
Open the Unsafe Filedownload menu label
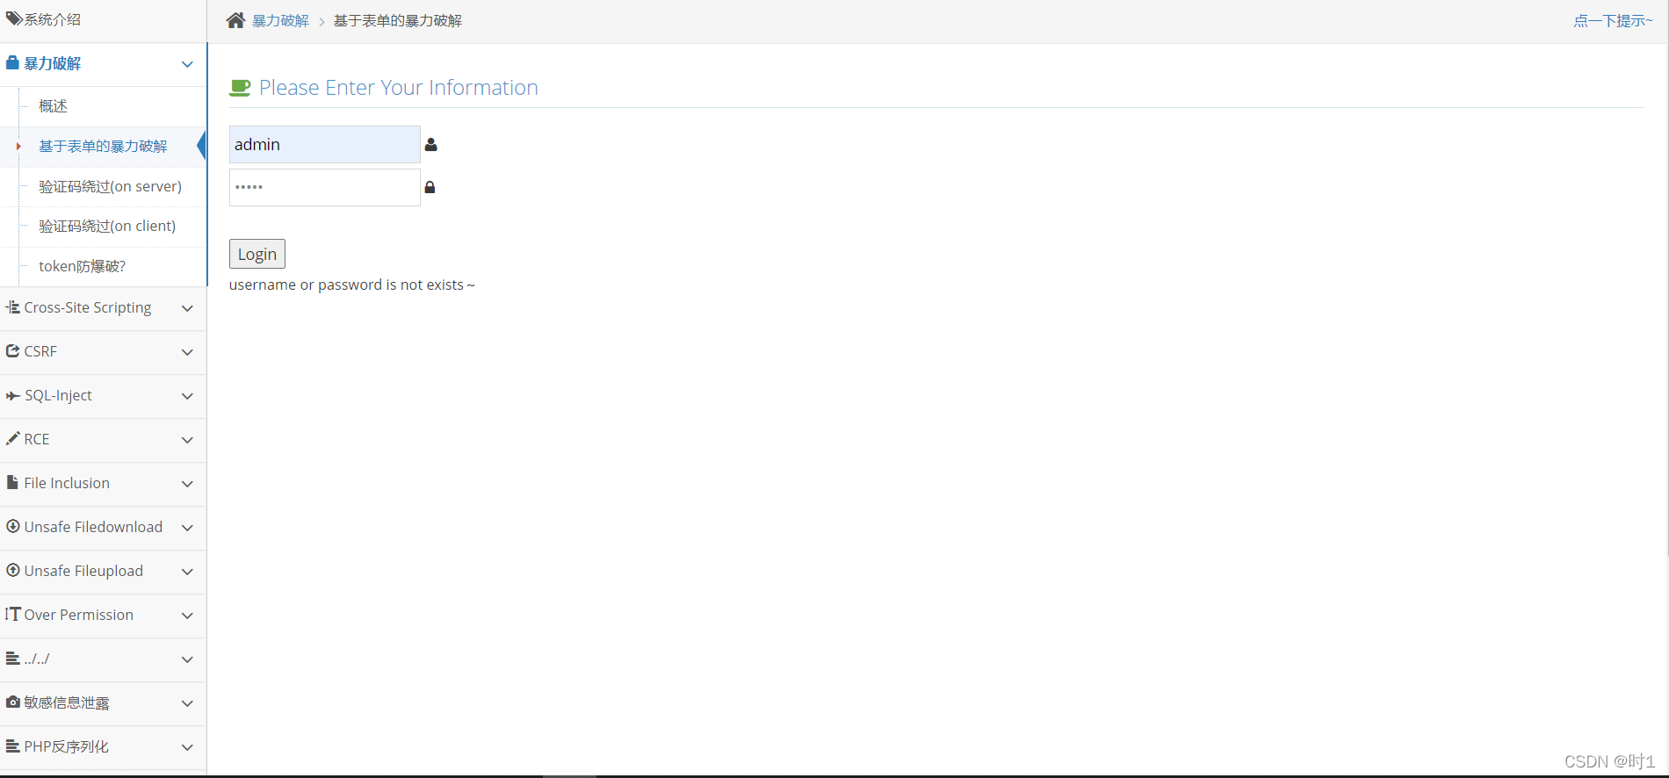93,527
